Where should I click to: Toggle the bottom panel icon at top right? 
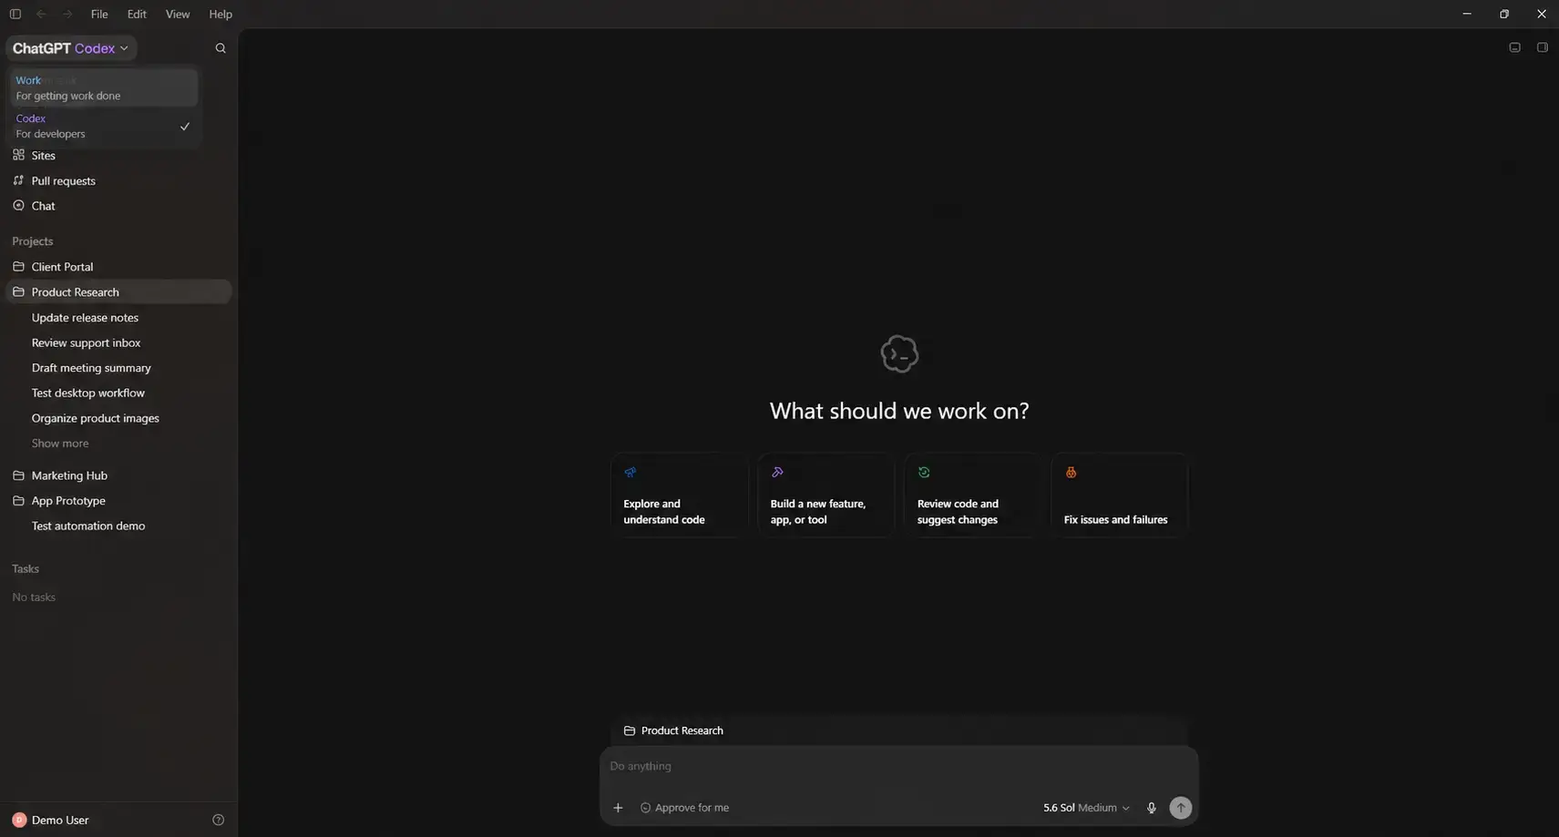pos(1514,47)
